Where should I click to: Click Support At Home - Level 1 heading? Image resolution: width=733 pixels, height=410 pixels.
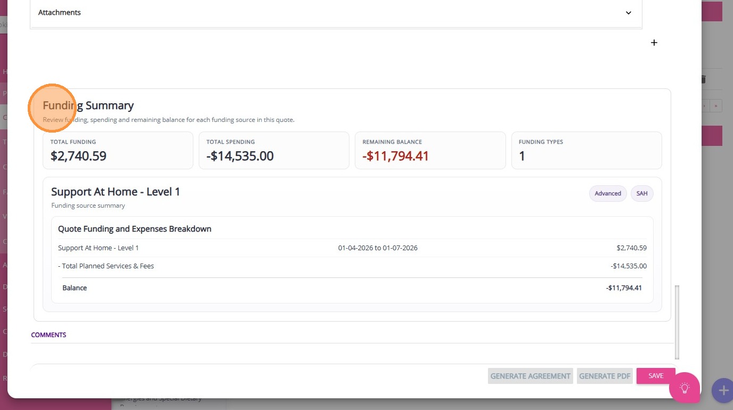[116, 192]
